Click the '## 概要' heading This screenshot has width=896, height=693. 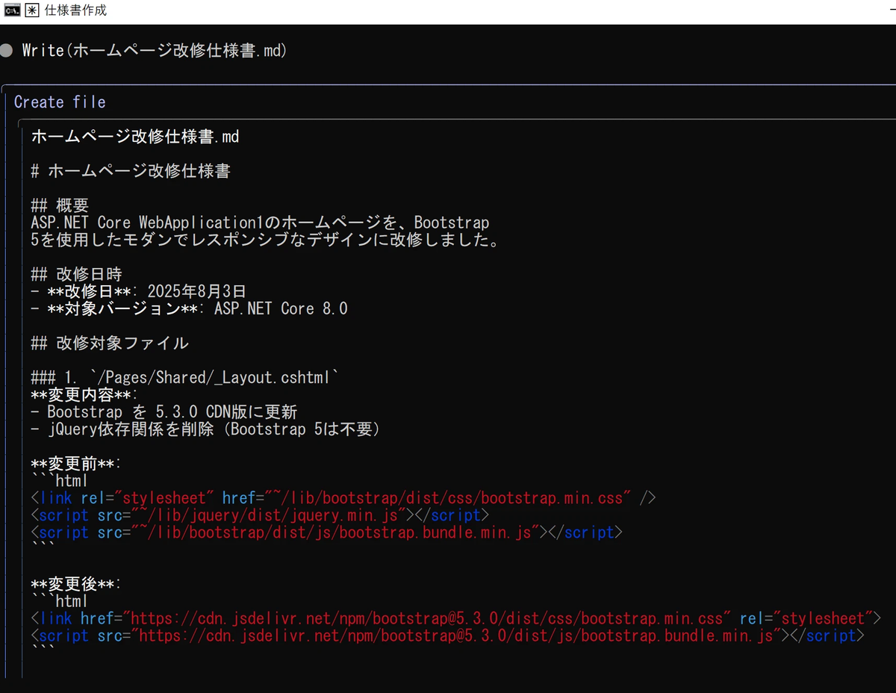[x=60, y=205]
